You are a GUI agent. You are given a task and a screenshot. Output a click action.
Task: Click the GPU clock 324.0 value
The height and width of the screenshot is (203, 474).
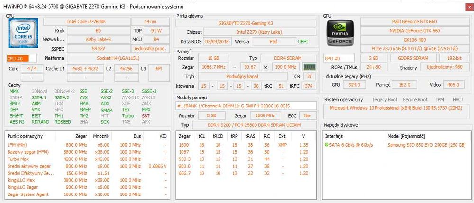[354, 85]
